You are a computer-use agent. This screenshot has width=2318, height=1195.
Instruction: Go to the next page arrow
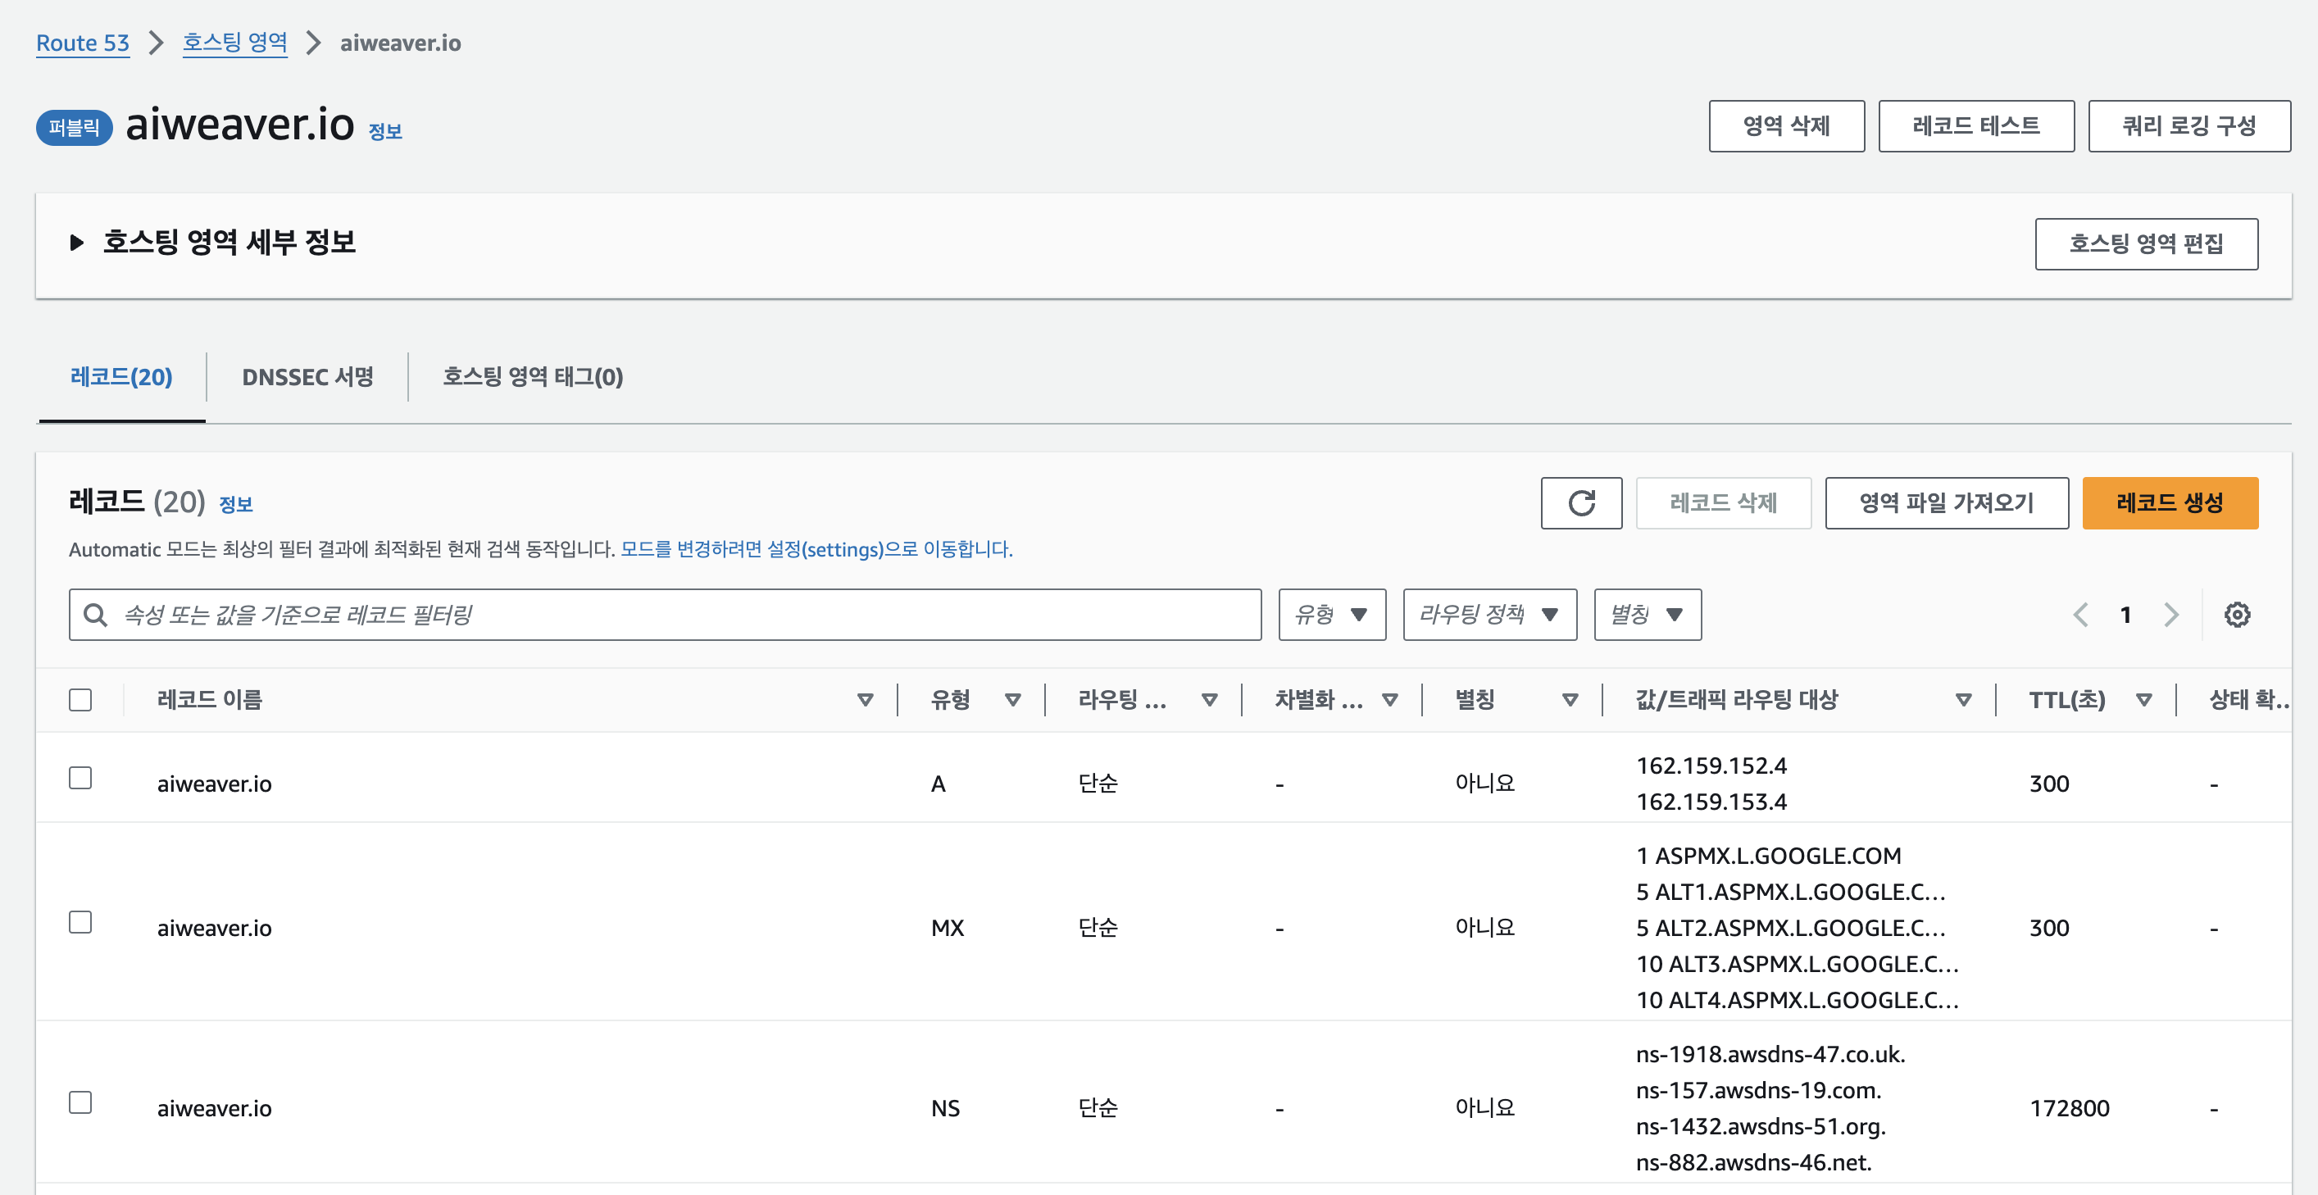[2171, 615]
